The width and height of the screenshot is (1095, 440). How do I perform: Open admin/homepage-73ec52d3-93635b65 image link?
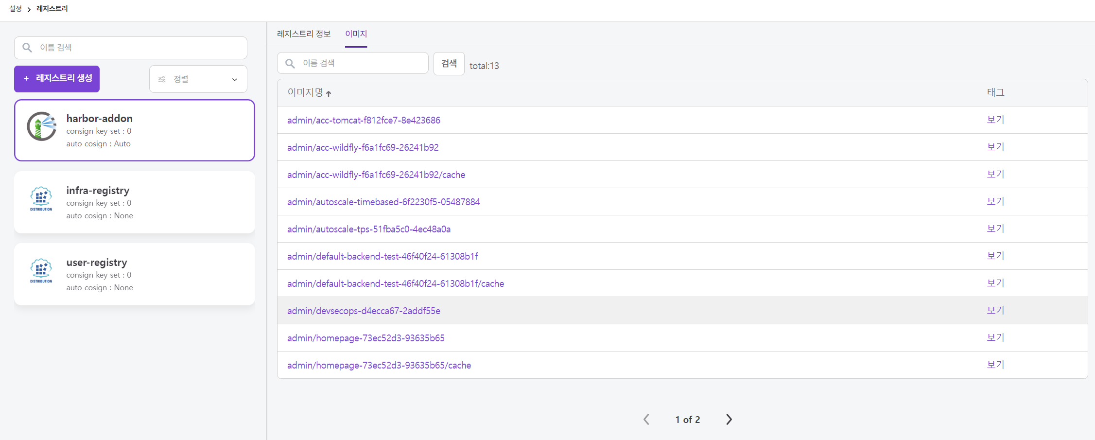(x=366, y=338)
